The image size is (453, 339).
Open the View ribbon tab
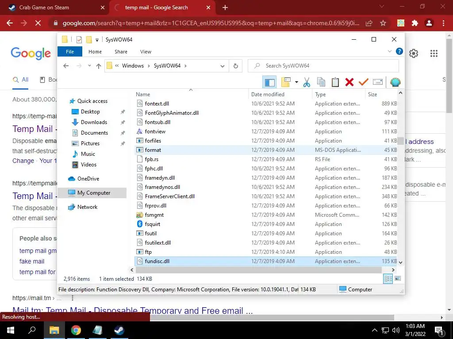pyautogui.click(x=146, y=52)
